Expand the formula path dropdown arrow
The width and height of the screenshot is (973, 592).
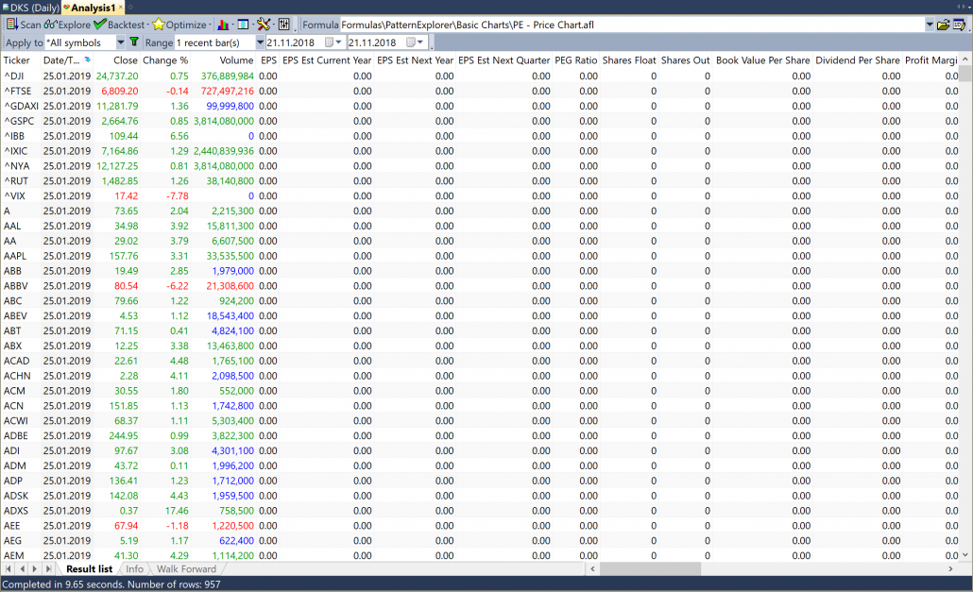[x=930, y=25]
